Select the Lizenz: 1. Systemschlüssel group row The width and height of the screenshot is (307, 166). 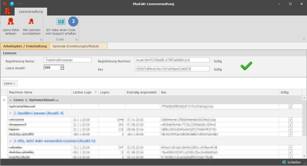pos(155,100)
